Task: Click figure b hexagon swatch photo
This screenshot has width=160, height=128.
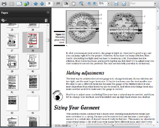Action: pos(125,27)
